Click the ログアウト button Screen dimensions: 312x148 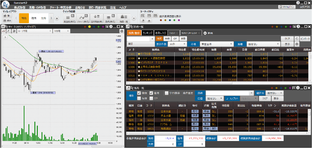point(305,7)
